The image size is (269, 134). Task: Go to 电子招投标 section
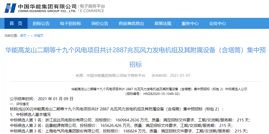[x=71, y=23]
